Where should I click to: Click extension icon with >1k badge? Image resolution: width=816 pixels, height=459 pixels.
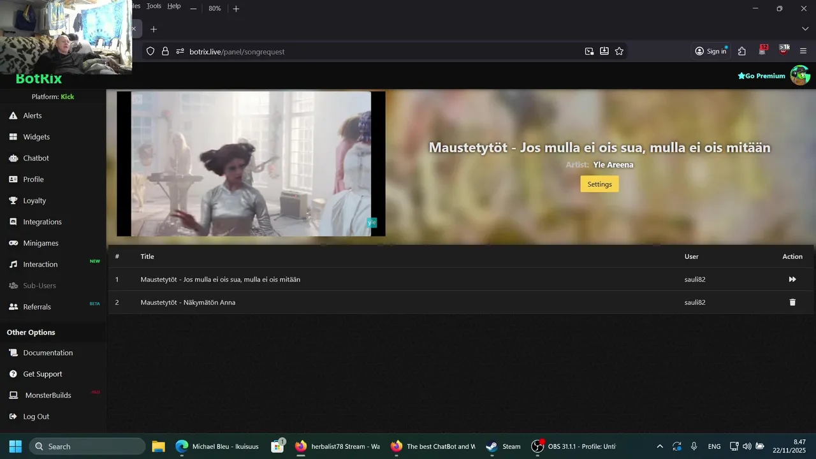[x=784, y=50]
